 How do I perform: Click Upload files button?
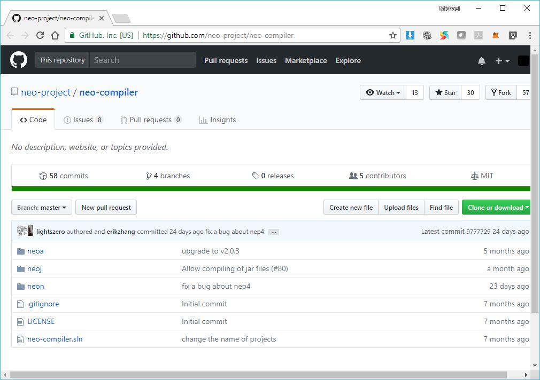coord(401,208)
